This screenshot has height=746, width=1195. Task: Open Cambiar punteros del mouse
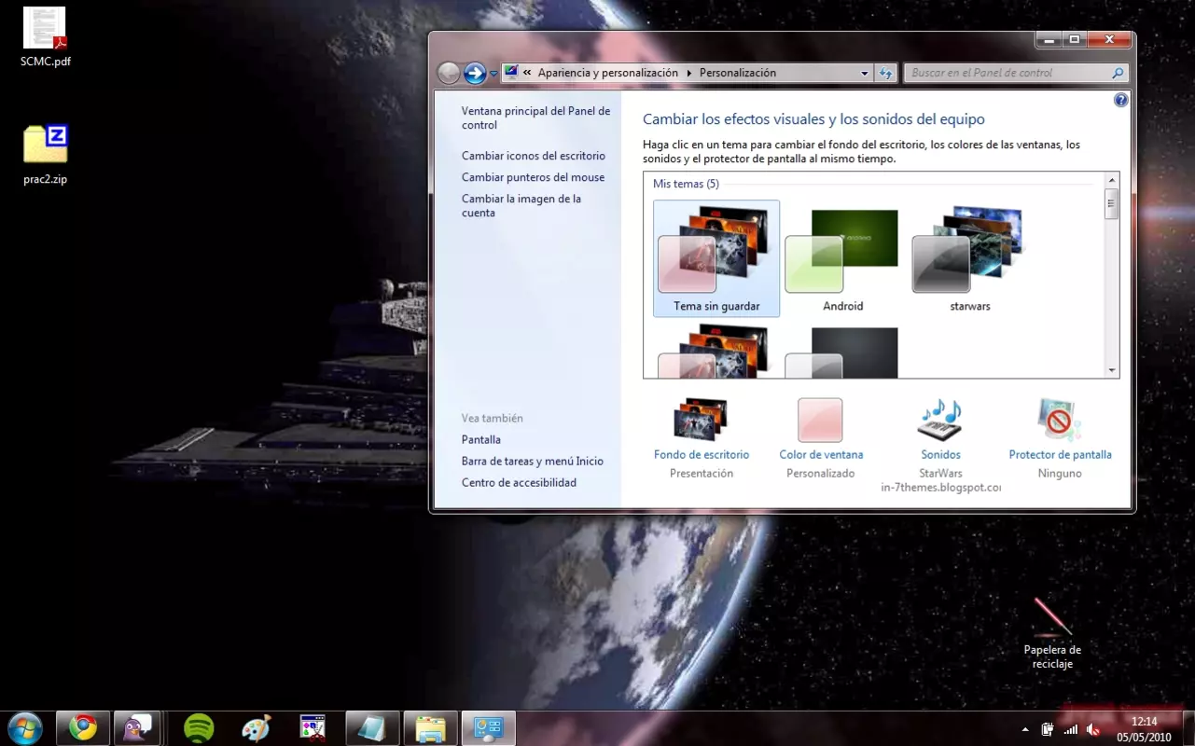tap(533, 177)
